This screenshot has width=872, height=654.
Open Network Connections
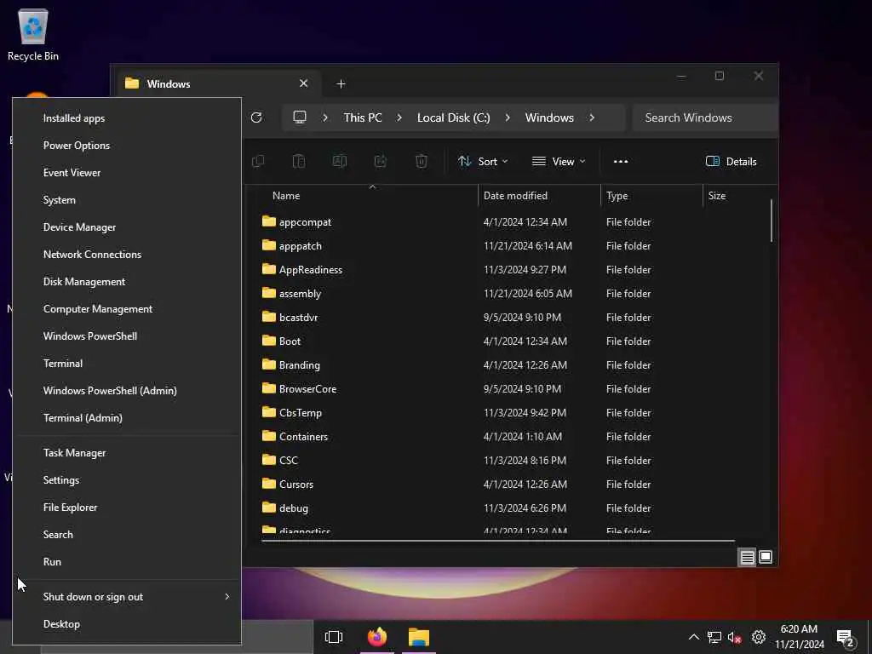click(x=127, y=254)
